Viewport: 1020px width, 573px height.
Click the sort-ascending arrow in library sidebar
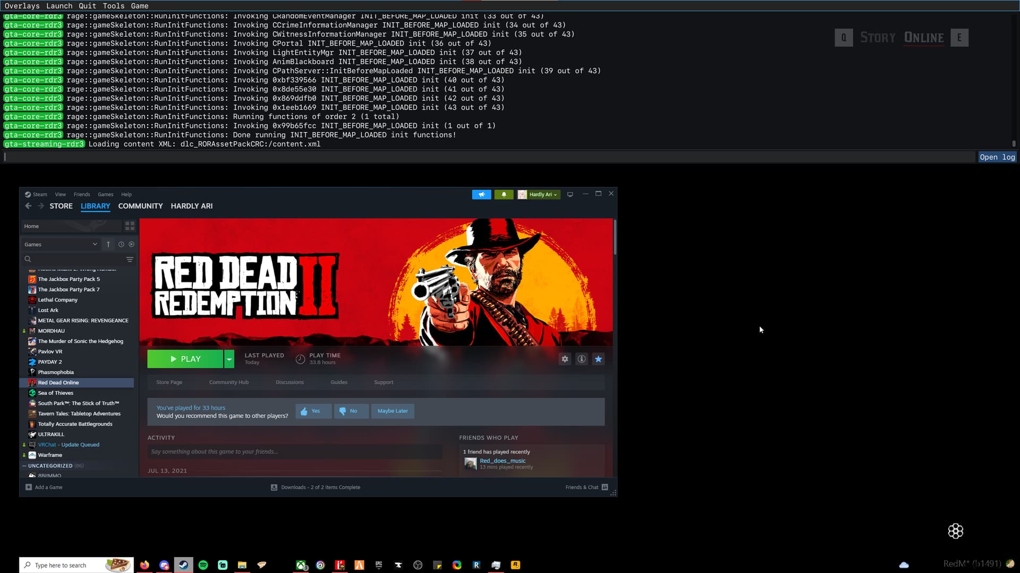(108, 244)
